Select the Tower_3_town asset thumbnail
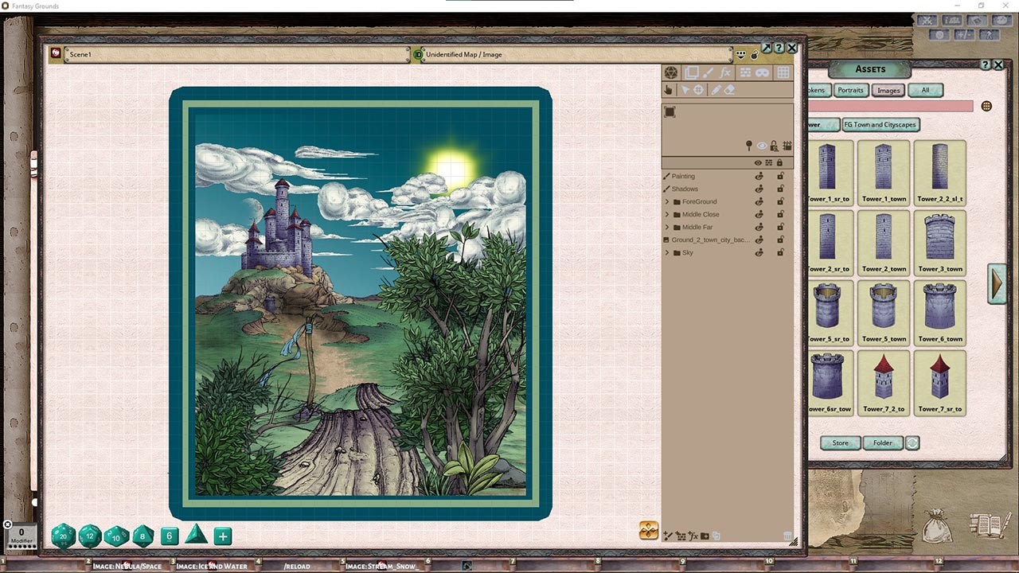 (x=939, y=242)
